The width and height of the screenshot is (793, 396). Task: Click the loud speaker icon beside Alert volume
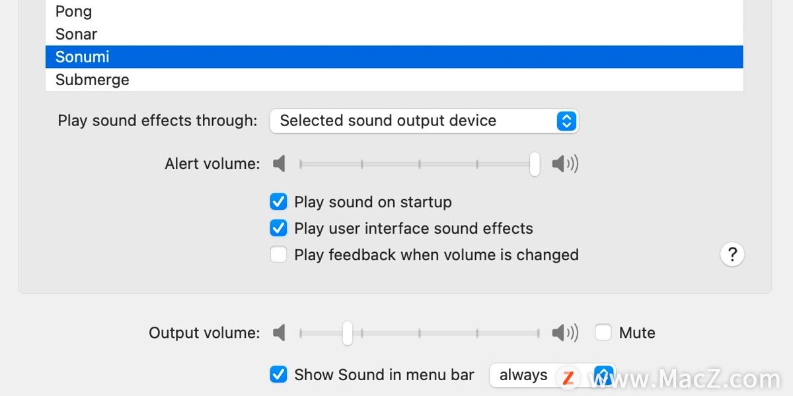[565, 164]
